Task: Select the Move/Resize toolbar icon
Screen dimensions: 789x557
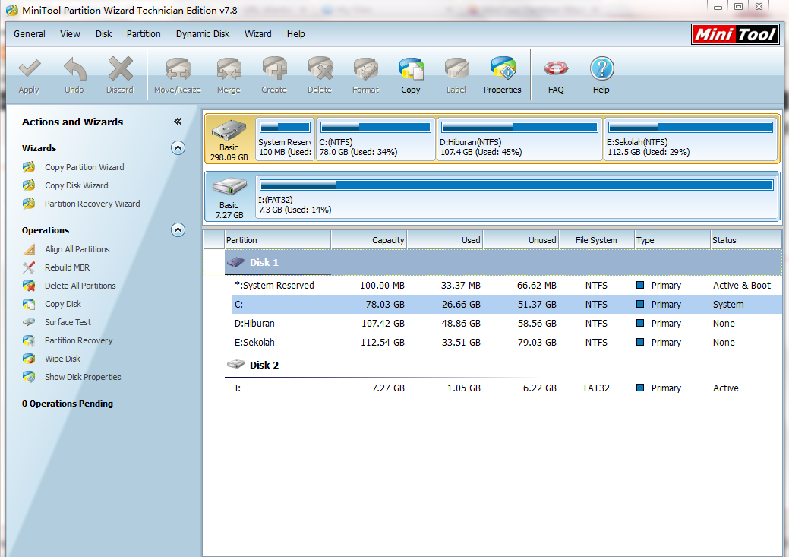Action: click(178, 68)
